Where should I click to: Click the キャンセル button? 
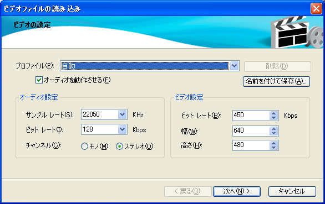click(292, 191)
